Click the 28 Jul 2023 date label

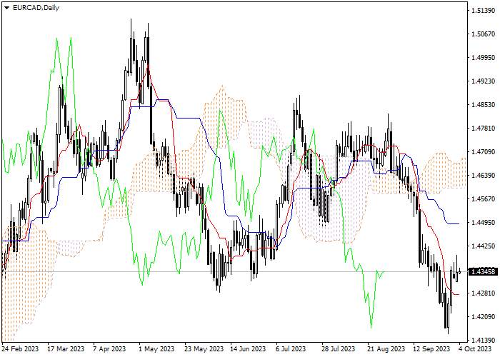(338, 349)
